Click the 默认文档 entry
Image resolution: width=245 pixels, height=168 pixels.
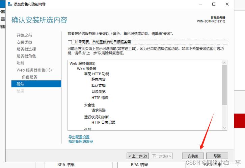point(99,85)
